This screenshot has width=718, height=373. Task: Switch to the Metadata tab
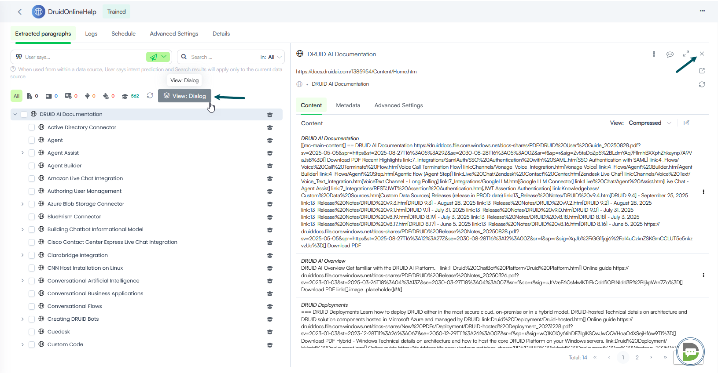coord(348,105)
